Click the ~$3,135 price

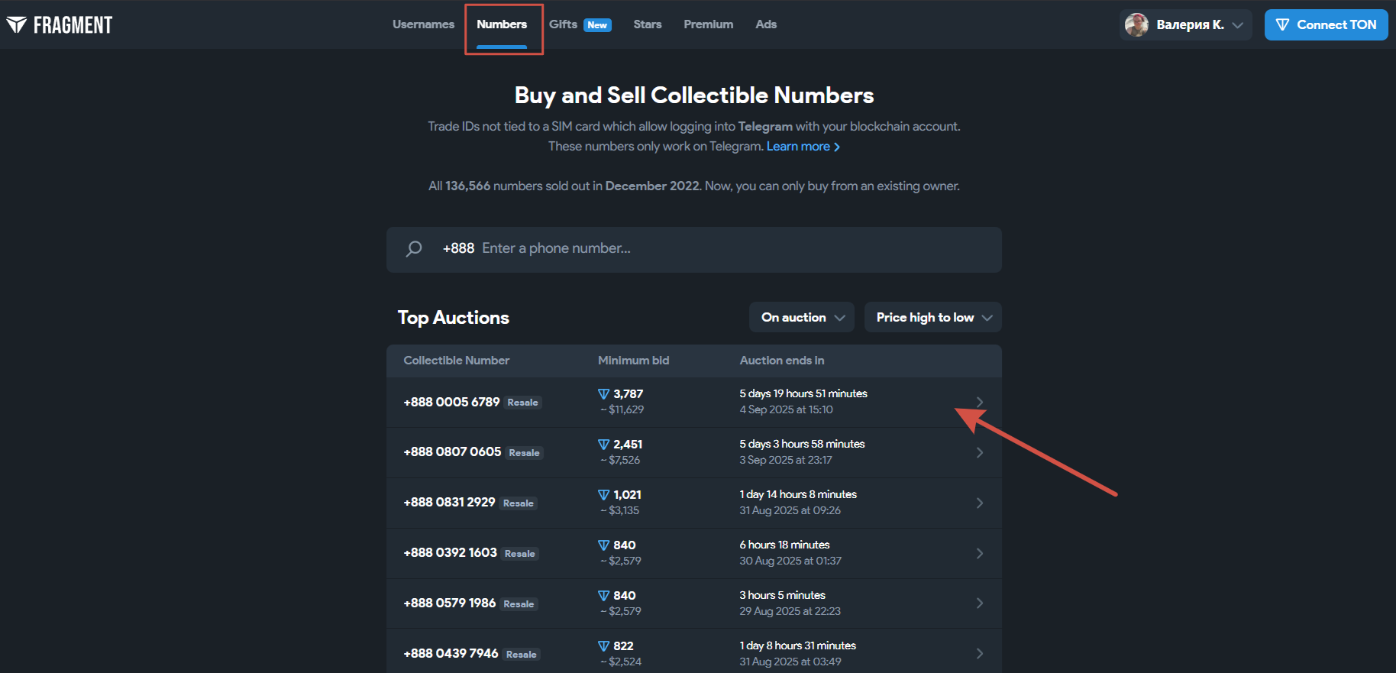619,511
